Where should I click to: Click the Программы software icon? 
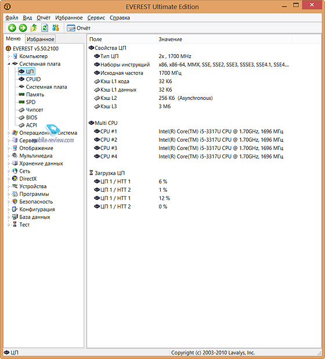click(x=15, y=194)
